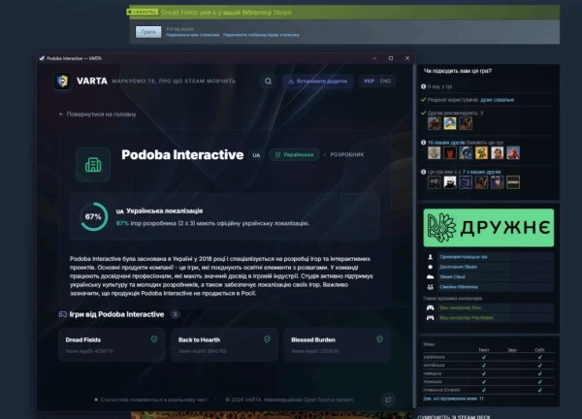The height and width of the screenshot is (419, 582).
Task: Click the ДРУЖНЄ green banner
Action: (489, 228)
